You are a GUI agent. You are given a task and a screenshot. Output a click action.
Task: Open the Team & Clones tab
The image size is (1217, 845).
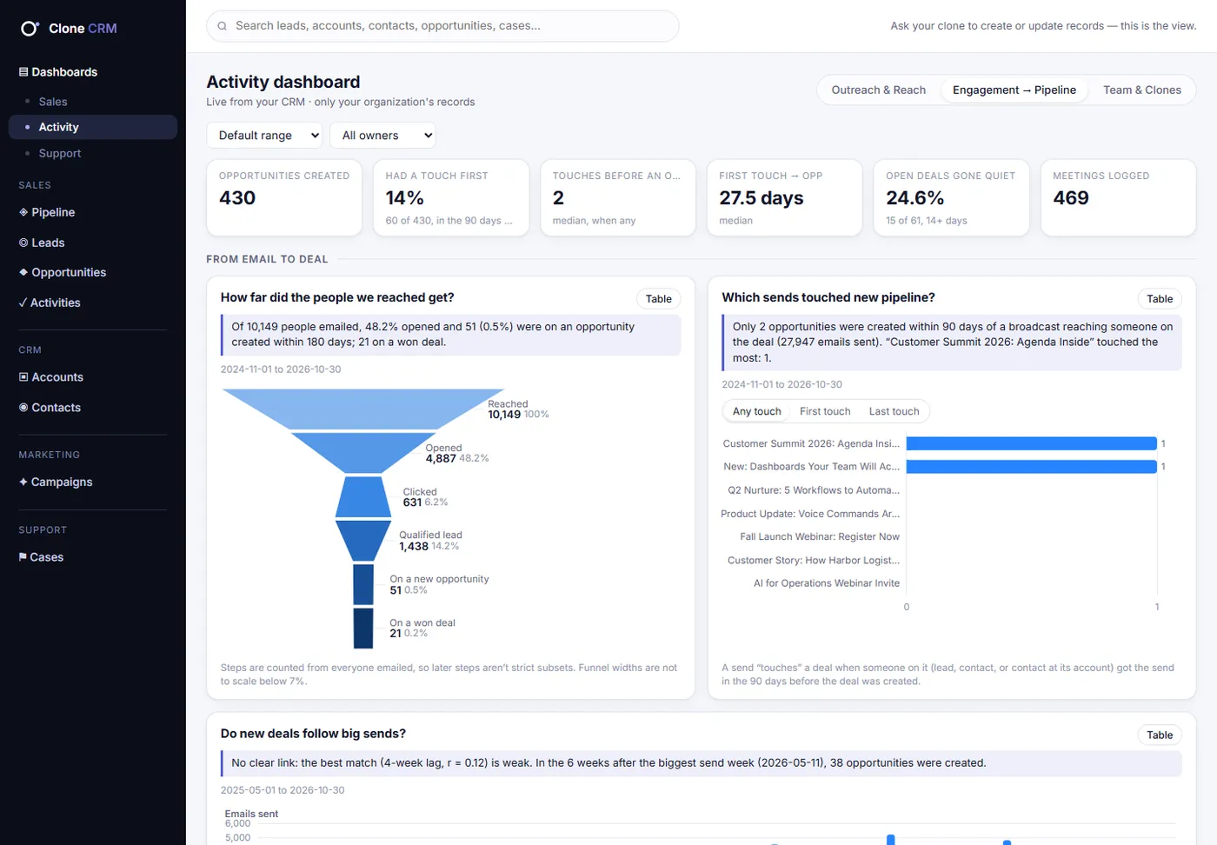point(1142,90)
